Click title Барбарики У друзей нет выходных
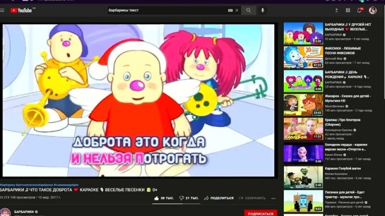 [x=348, y=26]
